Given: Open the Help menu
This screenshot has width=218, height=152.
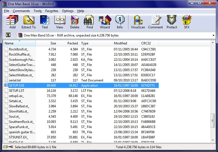Looking at the screenshot, I should pos(81,11).
